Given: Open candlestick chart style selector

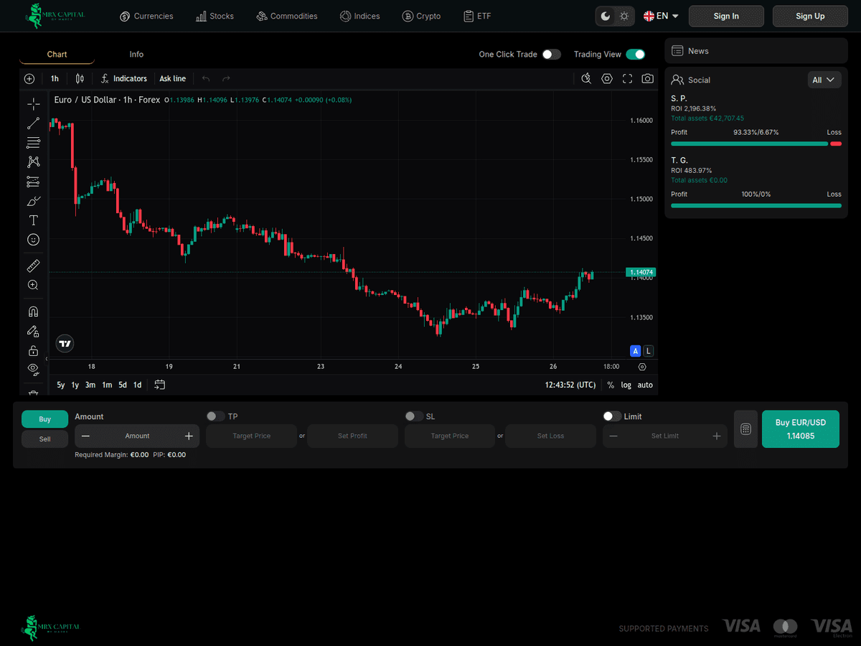Looking at the screenshot, I should 80,79.
